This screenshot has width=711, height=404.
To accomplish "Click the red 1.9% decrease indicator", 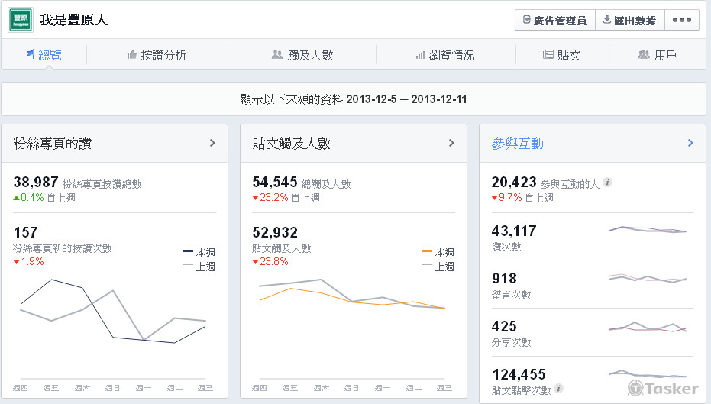I will tap(28, 262).
